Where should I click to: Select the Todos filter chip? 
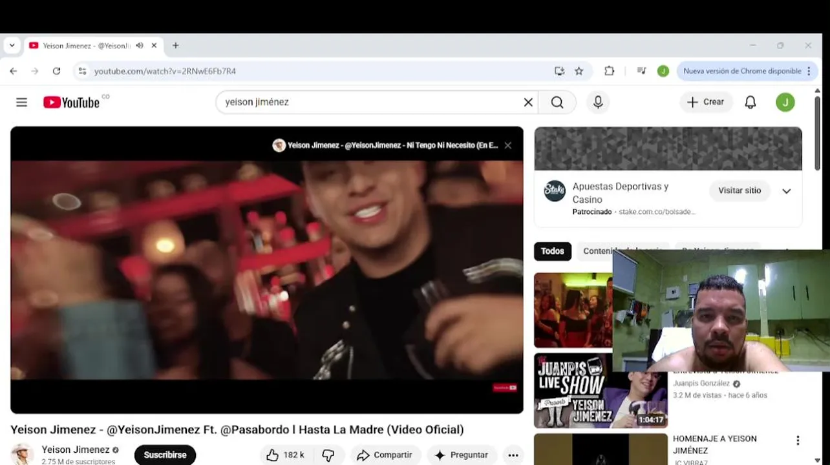[x=553, y=251]
